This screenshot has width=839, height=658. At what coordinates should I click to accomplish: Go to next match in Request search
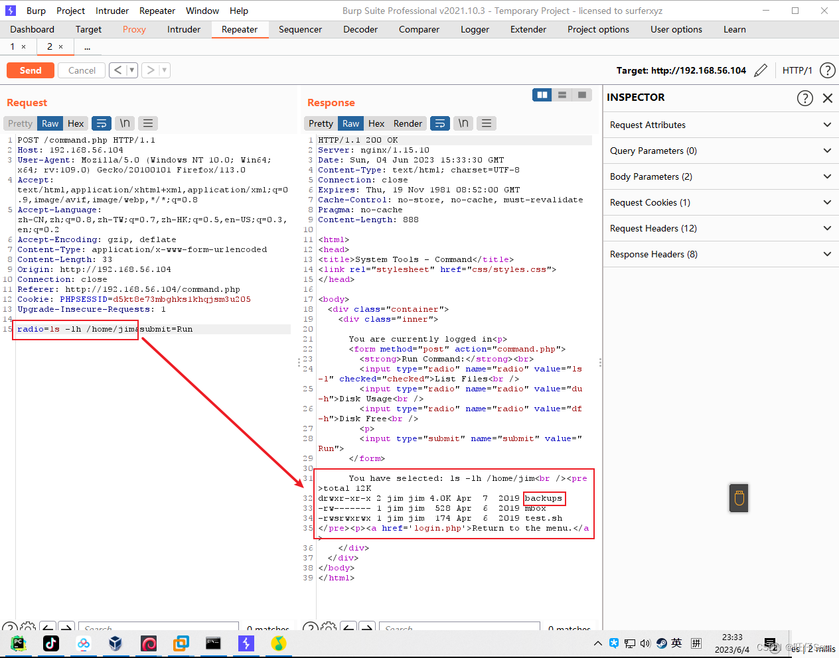tap(66, 626)
